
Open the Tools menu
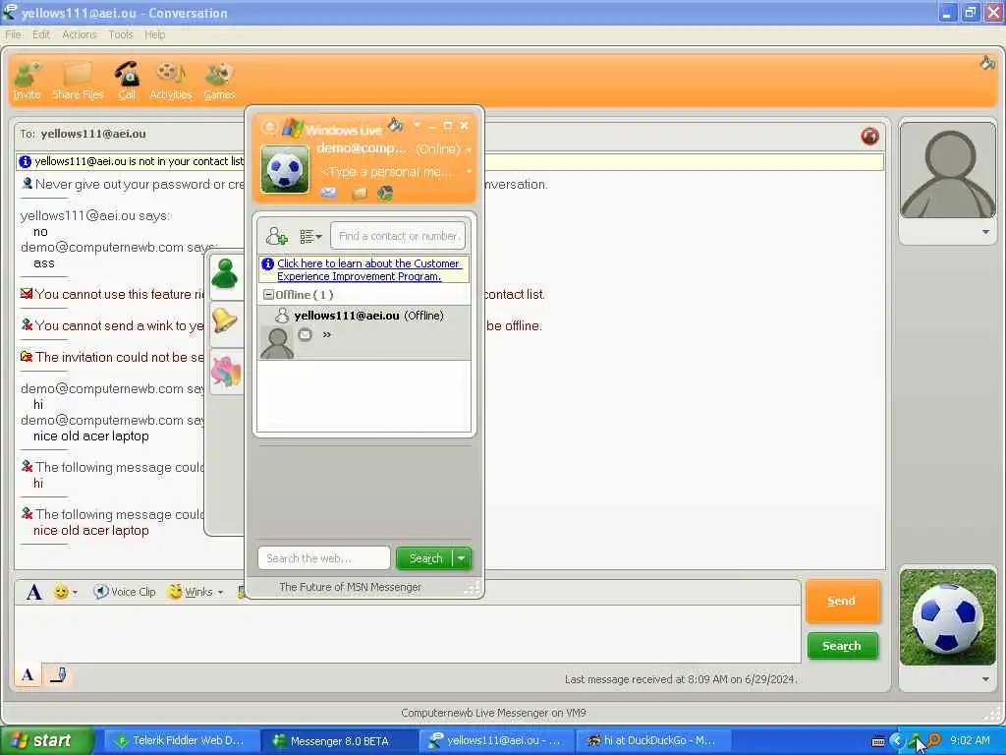121,34
